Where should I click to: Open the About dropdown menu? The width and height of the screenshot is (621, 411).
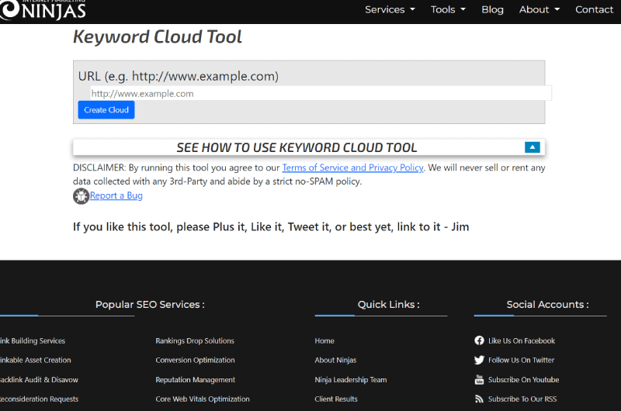coord(539,9)
